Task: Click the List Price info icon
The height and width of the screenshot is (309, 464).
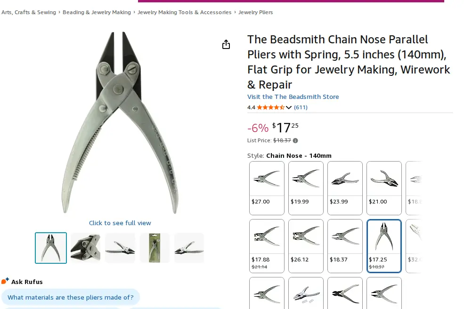Action: [295, 140]
